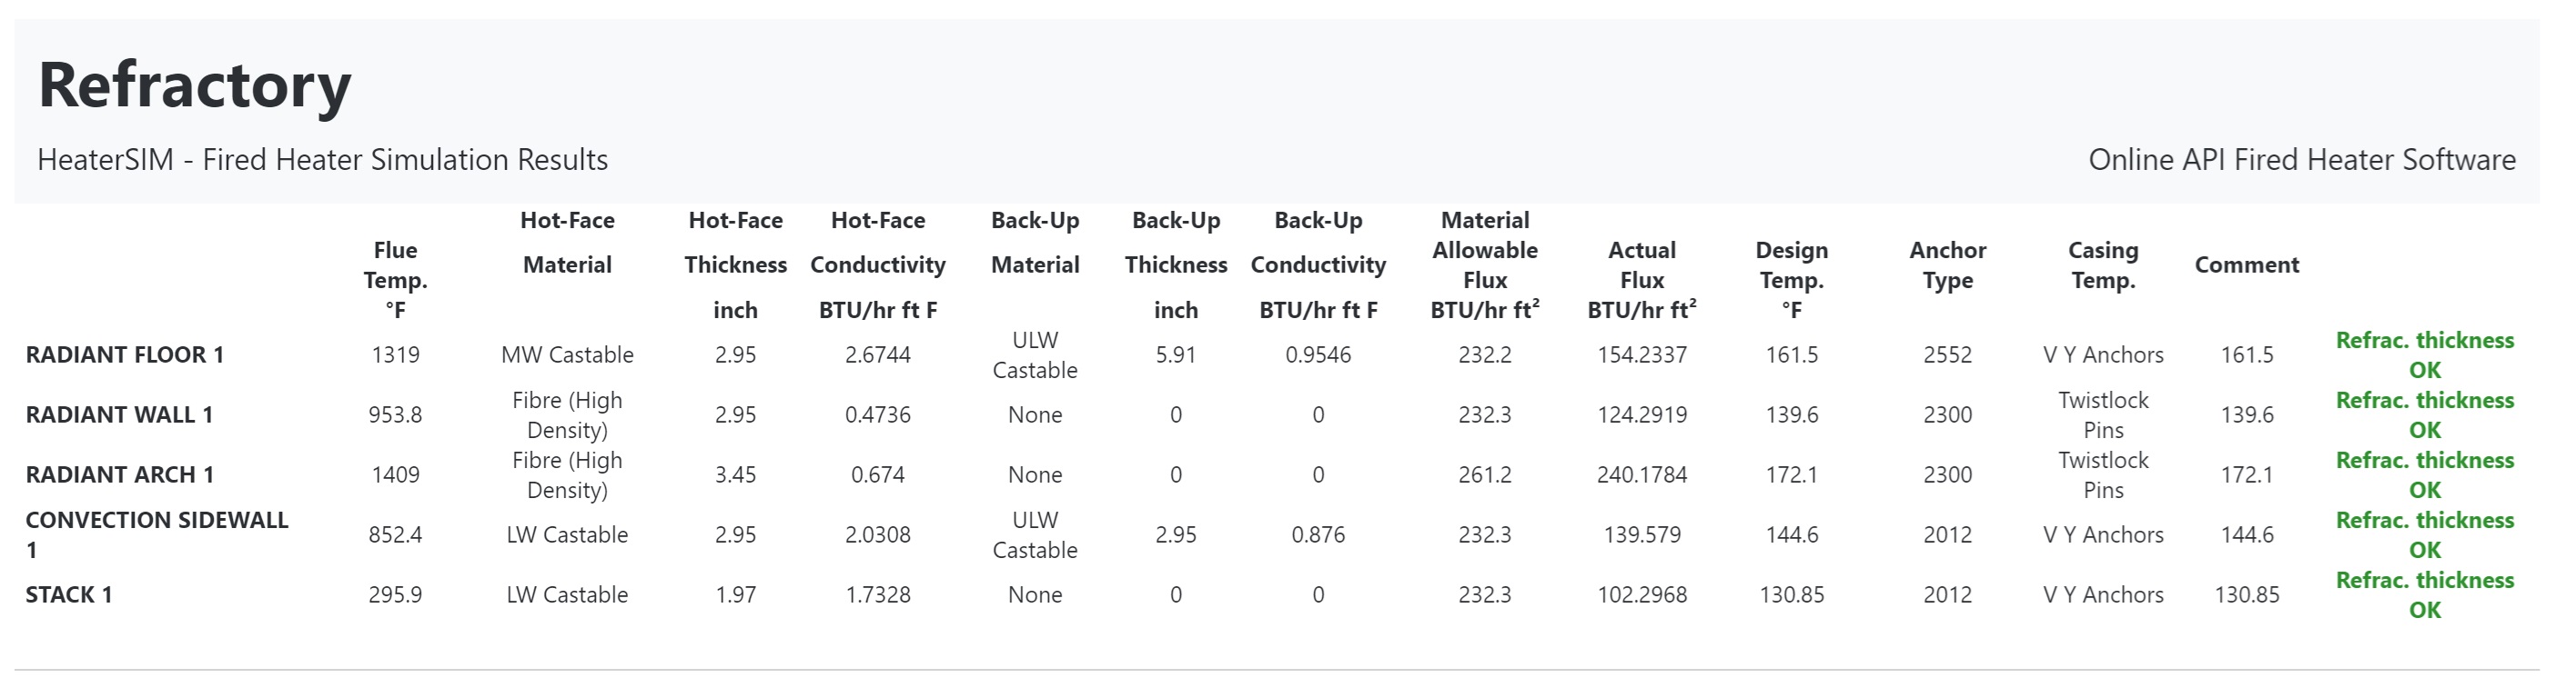The height and width of the screenshot is (678, 2576).
Task: Click the back-up thickness value 5.91
Action: point(1175,354)
